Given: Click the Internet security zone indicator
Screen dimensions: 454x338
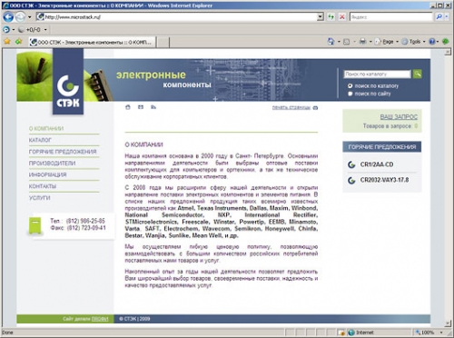Looking at the screenshot, I should (x=360, y=333).
